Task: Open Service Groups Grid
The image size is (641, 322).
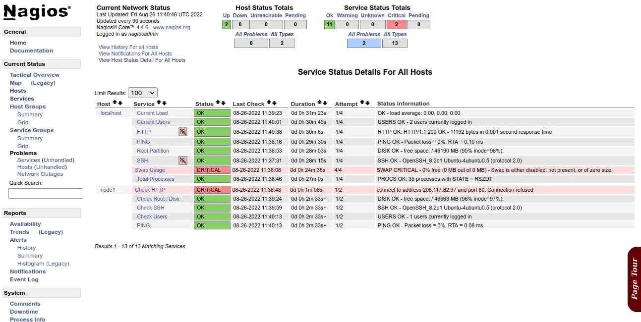Action: 23,146
